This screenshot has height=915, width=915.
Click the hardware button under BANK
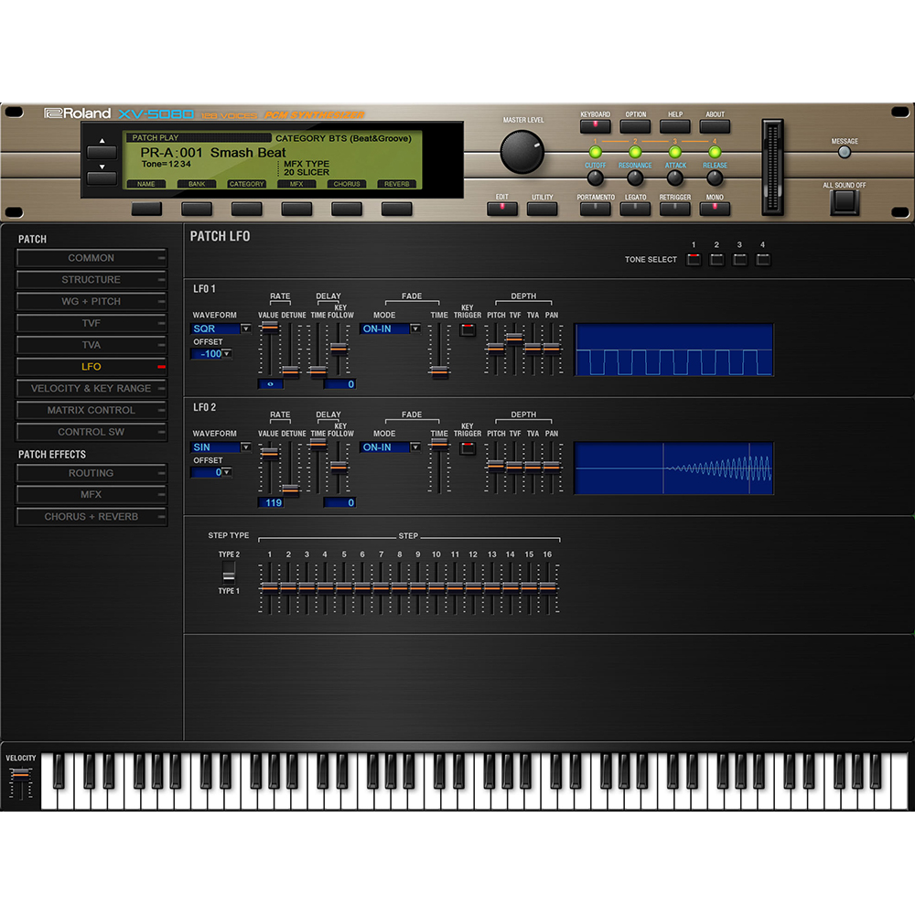point(197,209)
